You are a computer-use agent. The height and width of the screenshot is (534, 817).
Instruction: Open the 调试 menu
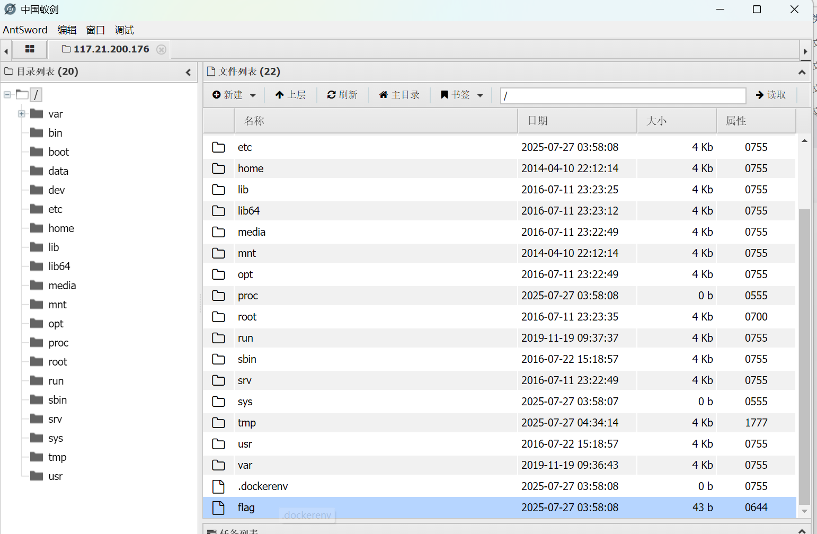coord(125,30)
